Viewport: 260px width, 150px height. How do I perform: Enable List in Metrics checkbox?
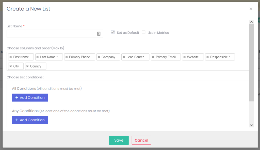tap(144, 32)
